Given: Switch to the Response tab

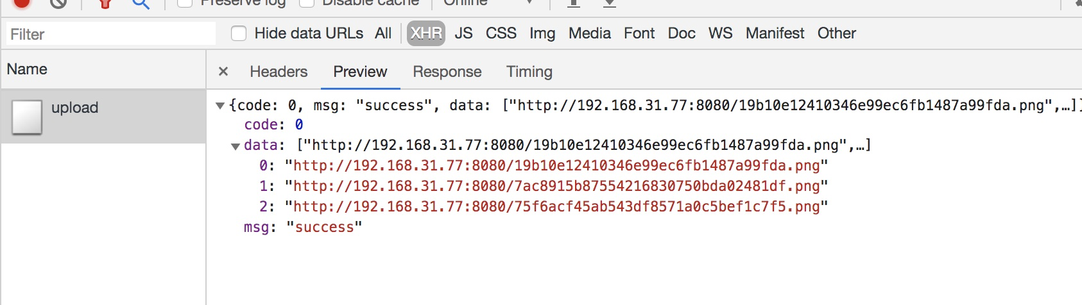Looking at the screenshot, I should point(447,72).
